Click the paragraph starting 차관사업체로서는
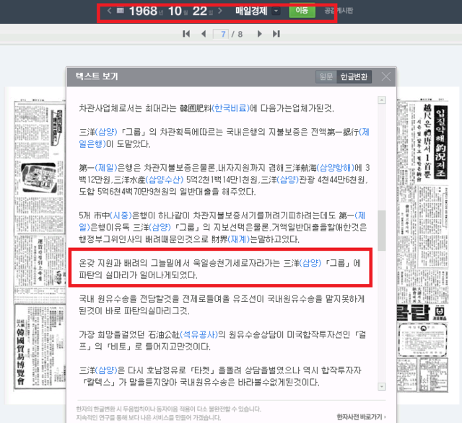The image size is (462, 423). click(x=206, y=108)
